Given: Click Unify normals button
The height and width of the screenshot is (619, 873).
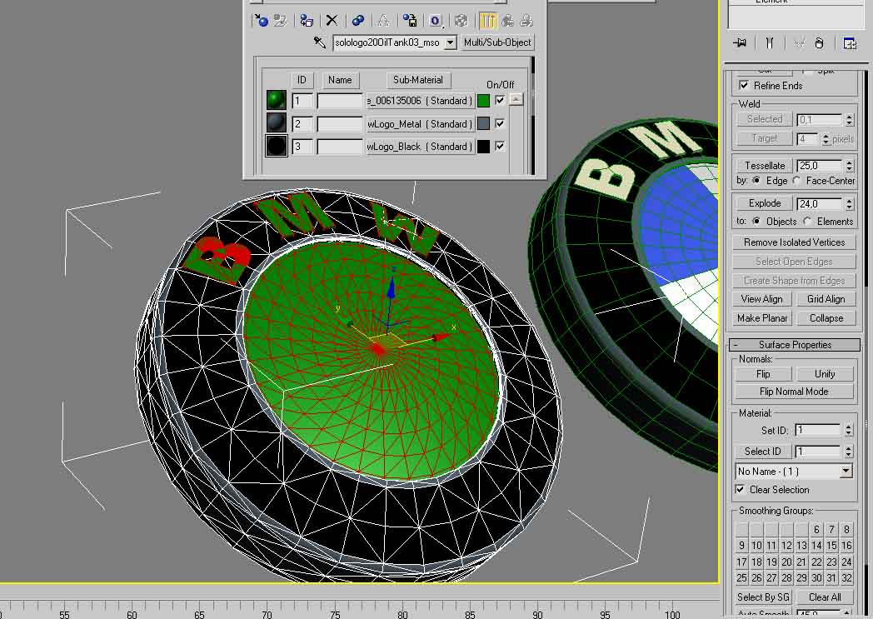Looking at the screenshot, I should tap(825, 374).
